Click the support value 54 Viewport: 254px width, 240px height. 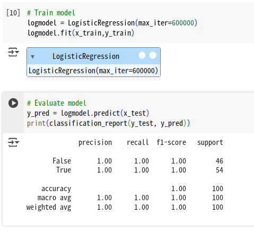pos(220,170)
